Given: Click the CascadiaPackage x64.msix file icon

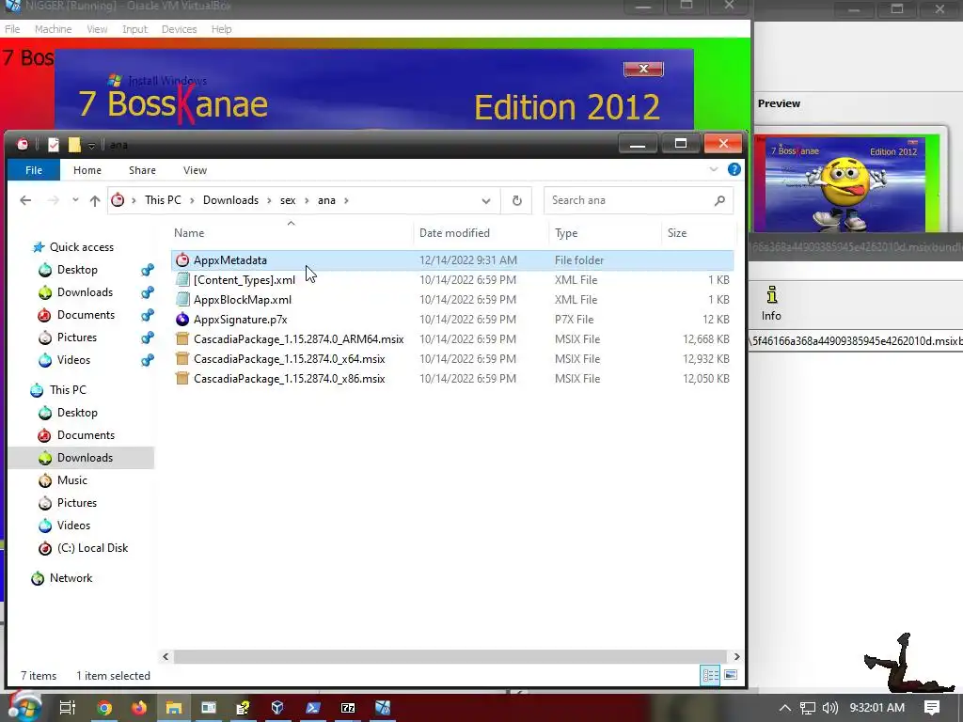Looking at the screenshot, I should pos(182,358).
